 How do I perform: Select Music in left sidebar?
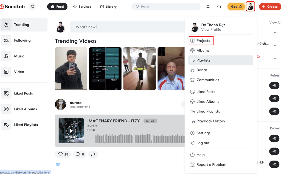24,56
